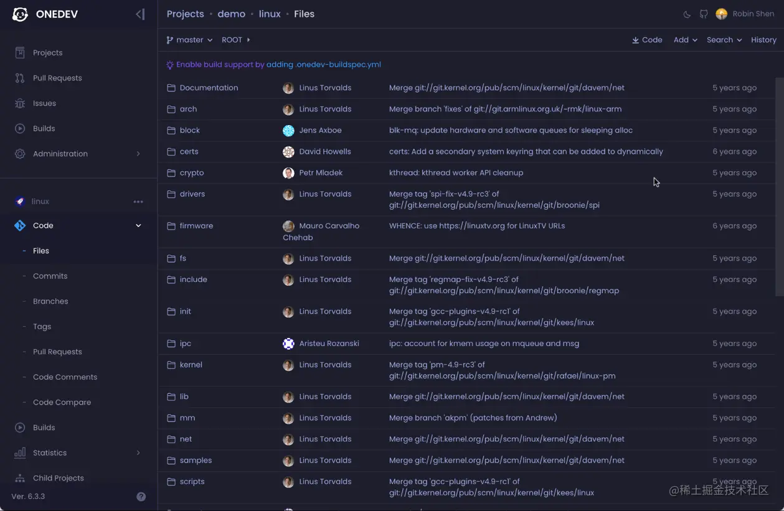Click the adding .onedev-buildspec.yml link
784x511 pixels.
(x=324, y=65)
